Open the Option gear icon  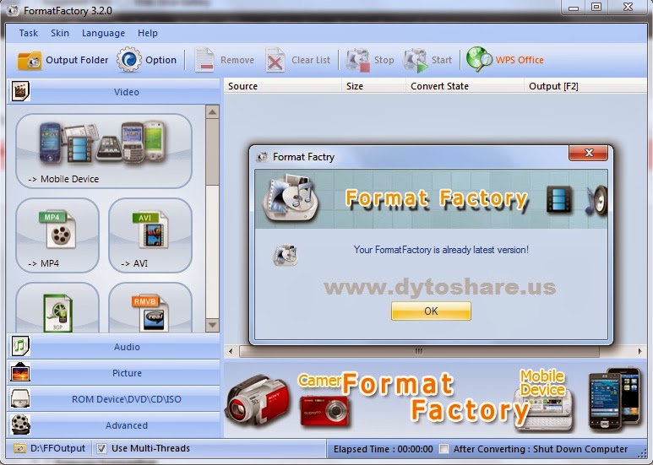pos(128,60)
